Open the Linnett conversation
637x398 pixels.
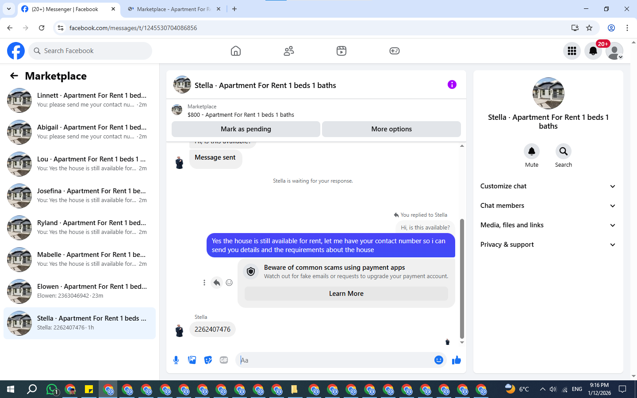tap(80, 100)
